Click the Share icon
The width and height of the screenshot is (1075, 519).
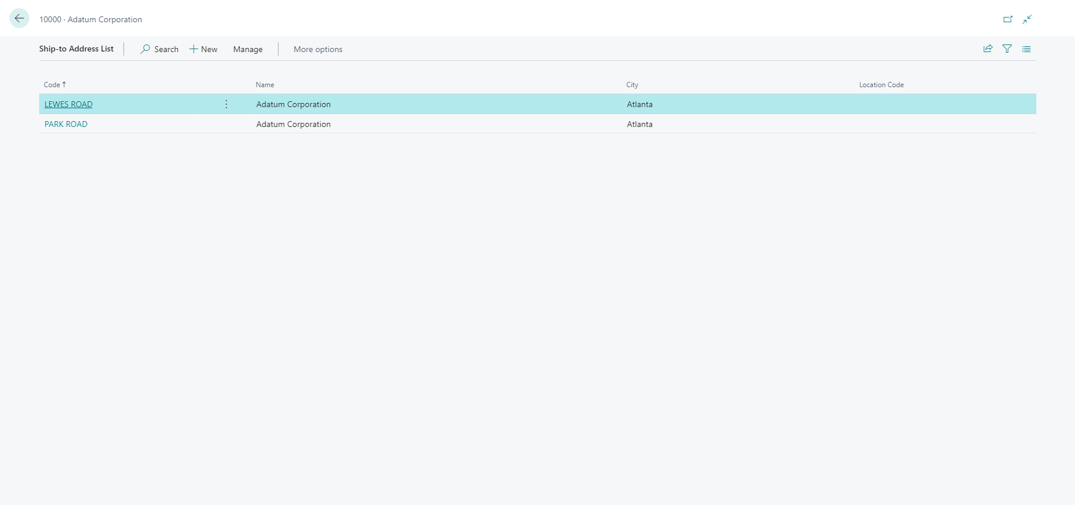coord(988,49)
